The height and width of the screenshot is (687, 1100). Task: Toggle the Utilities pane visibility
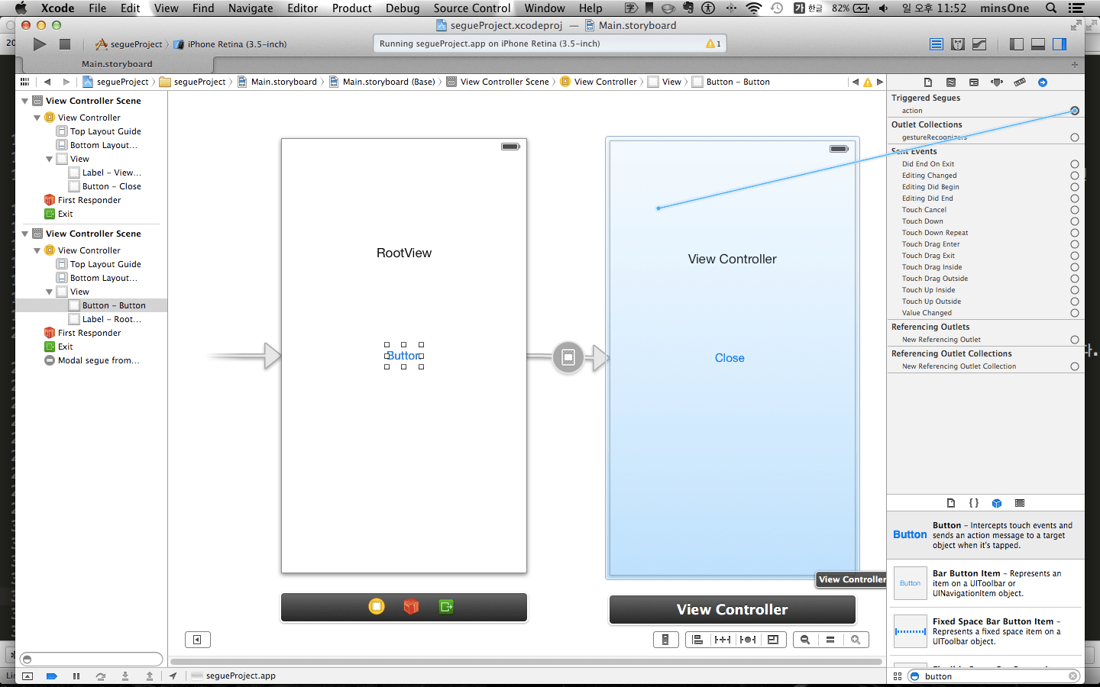click(x=1060, y=44)
